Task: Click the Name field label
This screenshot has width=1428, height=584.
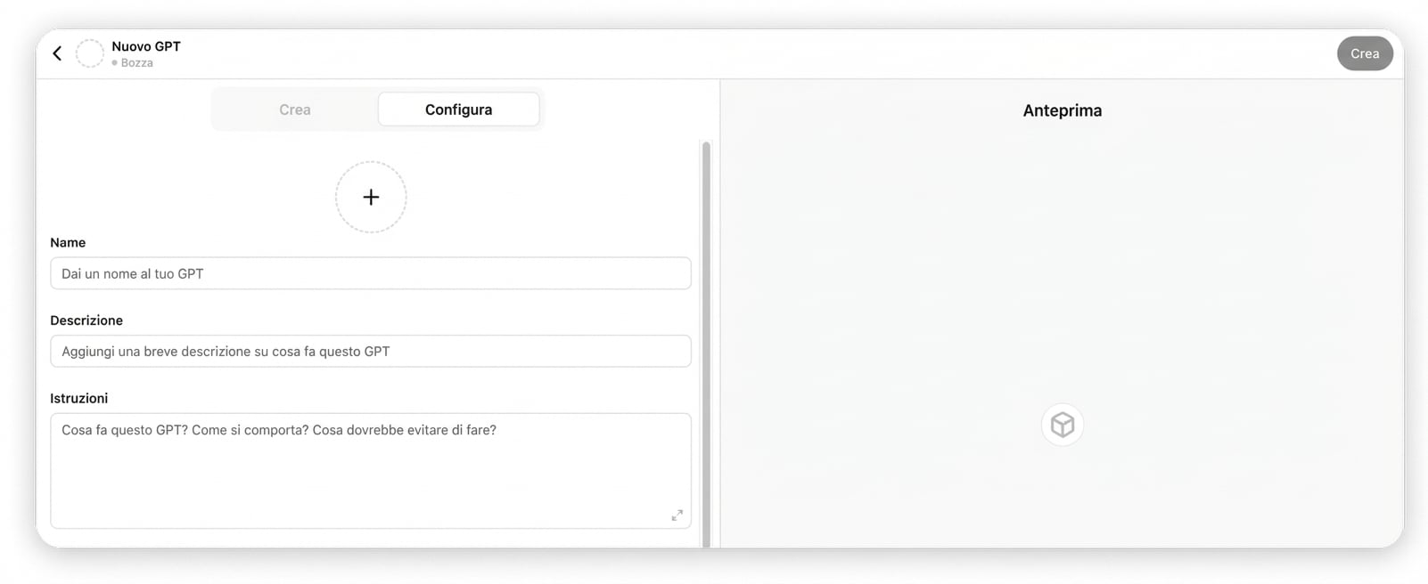Action: (x=68, y=242)
